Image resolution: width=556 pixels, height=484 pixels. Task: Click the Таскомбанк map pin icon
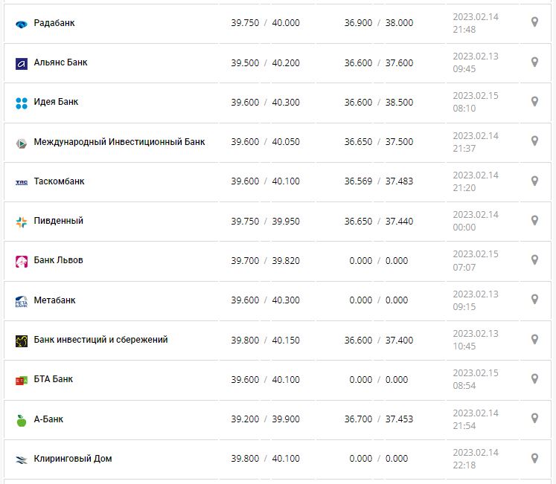pos(534,181)
